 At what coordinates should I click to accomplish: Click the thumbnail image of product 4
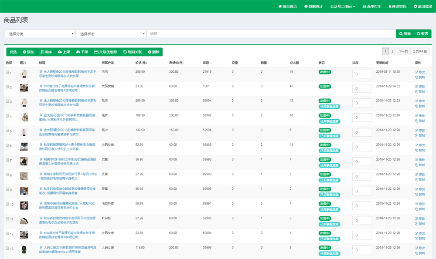click(x=24, y=118)
